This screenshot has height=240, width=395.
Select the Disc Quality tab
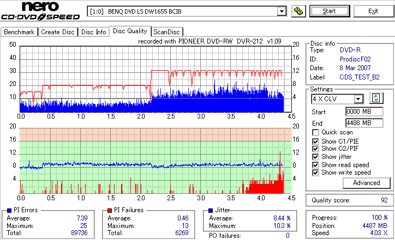(130, 31)
